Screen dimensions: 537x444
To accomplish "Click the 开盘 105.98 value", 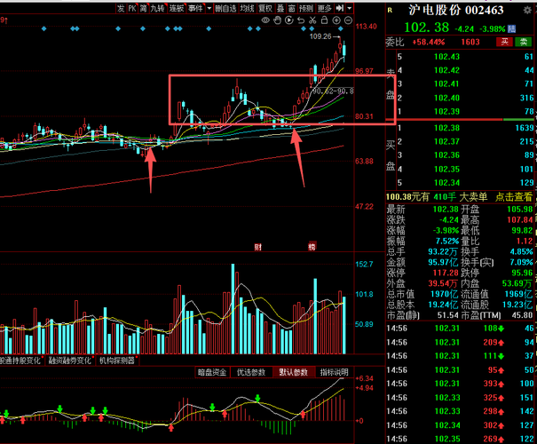I will click(x=520, y=210).
